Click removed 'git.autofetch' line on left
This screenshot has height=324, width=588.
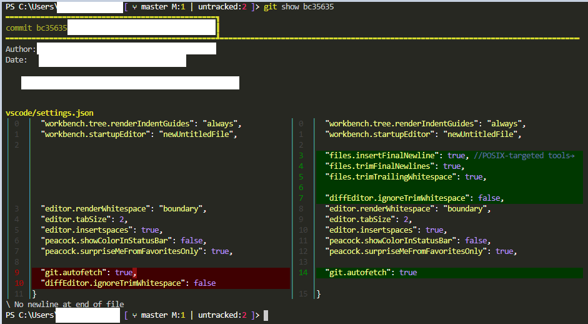click(x=161, y=273)
